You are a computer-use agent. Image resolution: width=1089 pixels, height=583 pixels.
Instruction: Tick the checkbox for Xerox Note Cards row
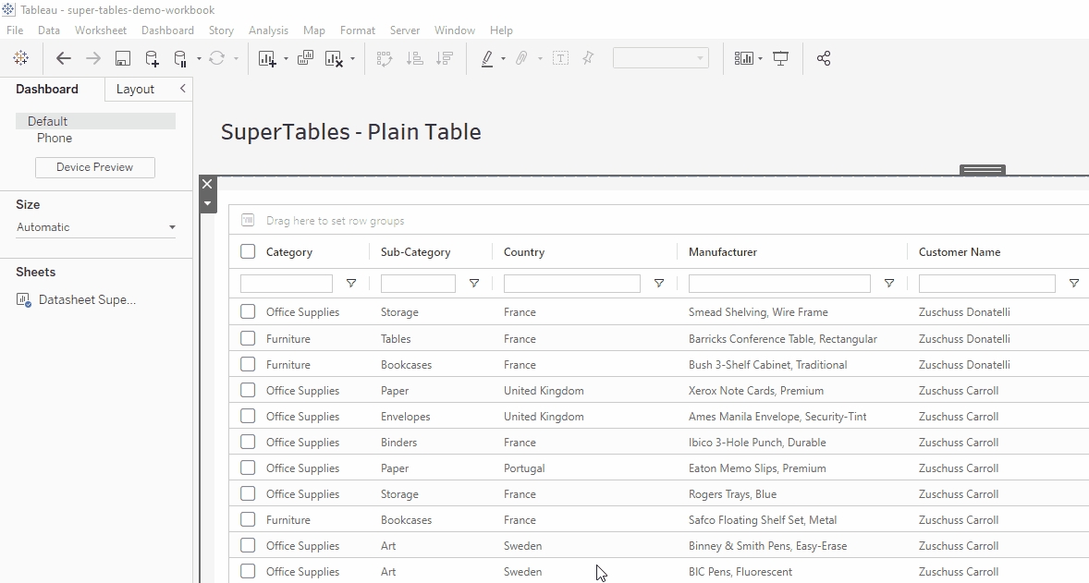(248, 390)
